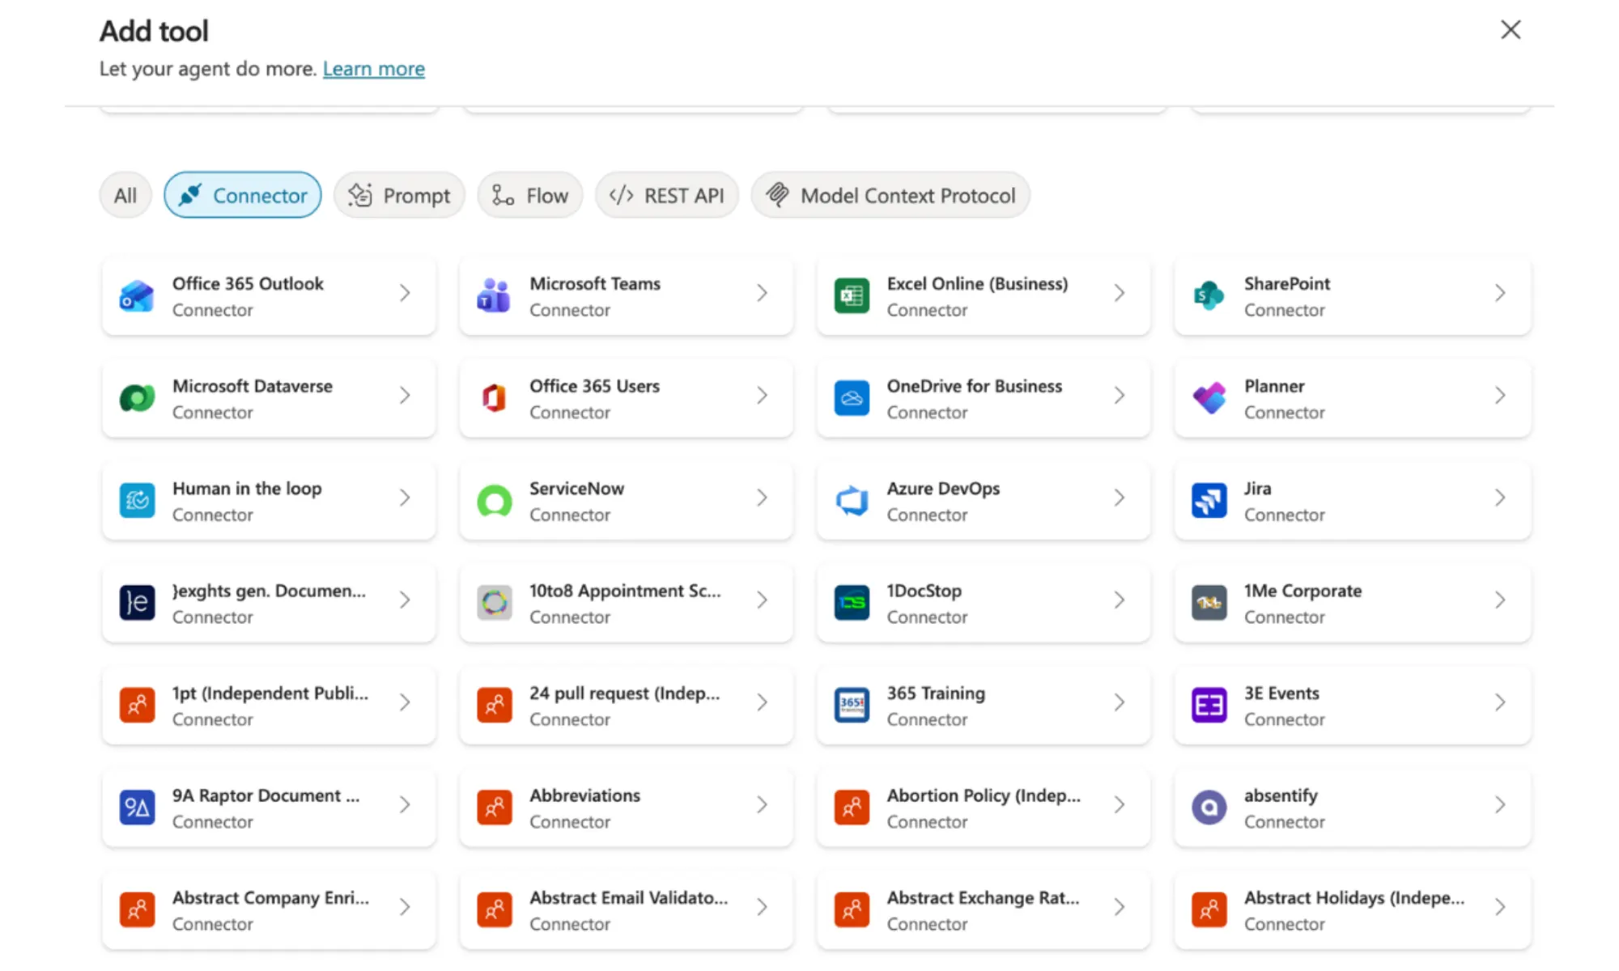The image size is (1619, 971).
Task: Expand the Jira connector chevron
Action: pos(1500,498)
